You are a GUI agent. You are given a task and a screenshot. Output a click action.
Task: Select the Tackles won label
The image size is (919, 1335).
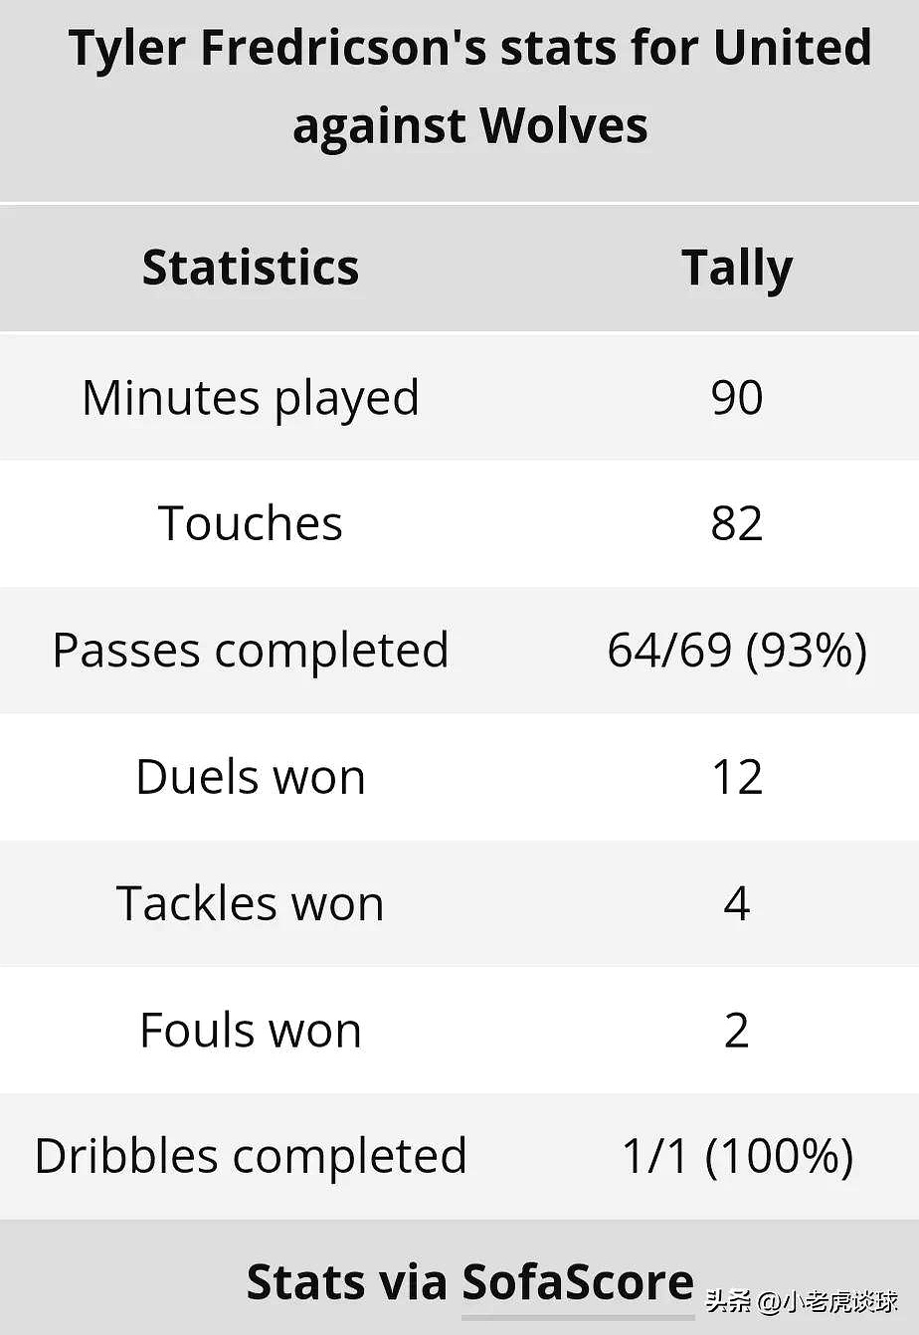point(251,903)
